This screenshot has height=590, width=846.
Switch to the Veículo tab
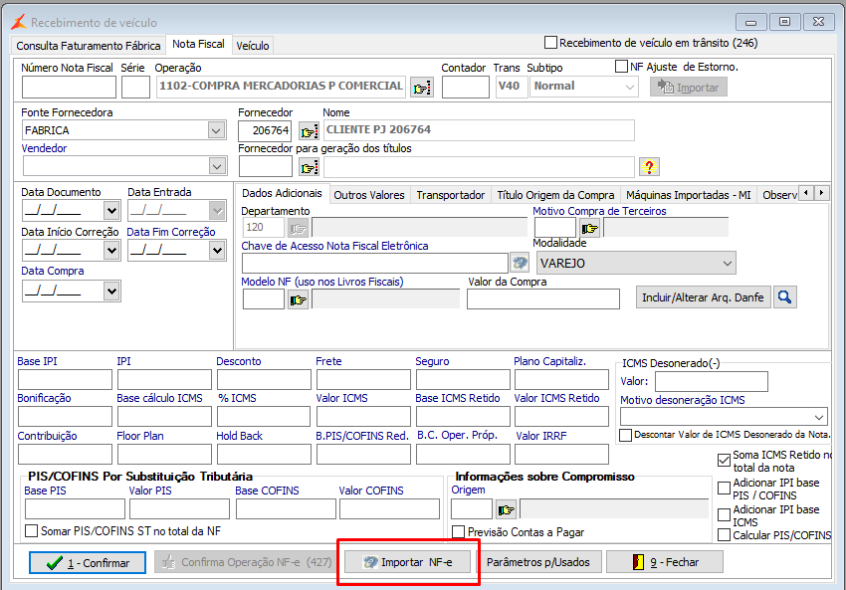(x=252, y=45)
